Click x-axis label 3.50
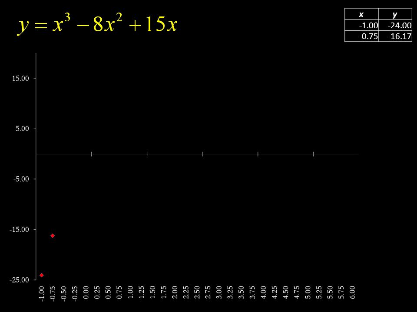Image resolution: width=417 pixels, height=312 pixels. 241,292
